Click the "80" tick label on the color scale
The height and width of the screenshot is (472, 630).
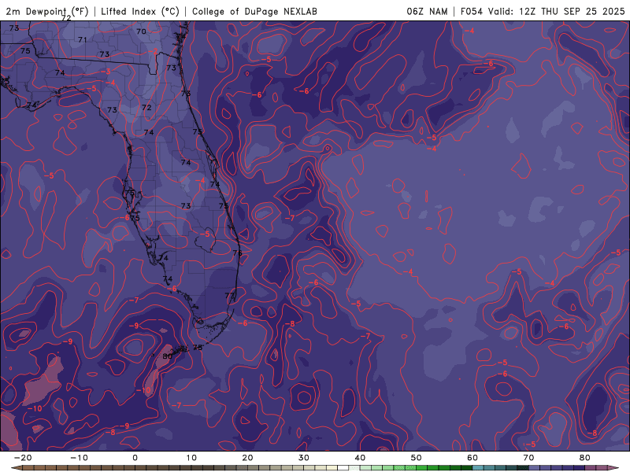[x=585, y=458]
